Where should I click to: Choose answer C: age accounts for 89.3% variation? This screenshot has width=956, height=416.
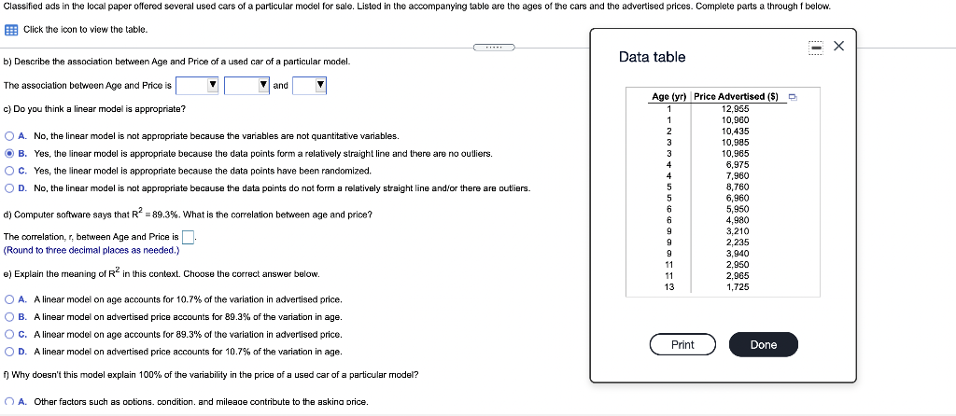[x=9, y=334]
